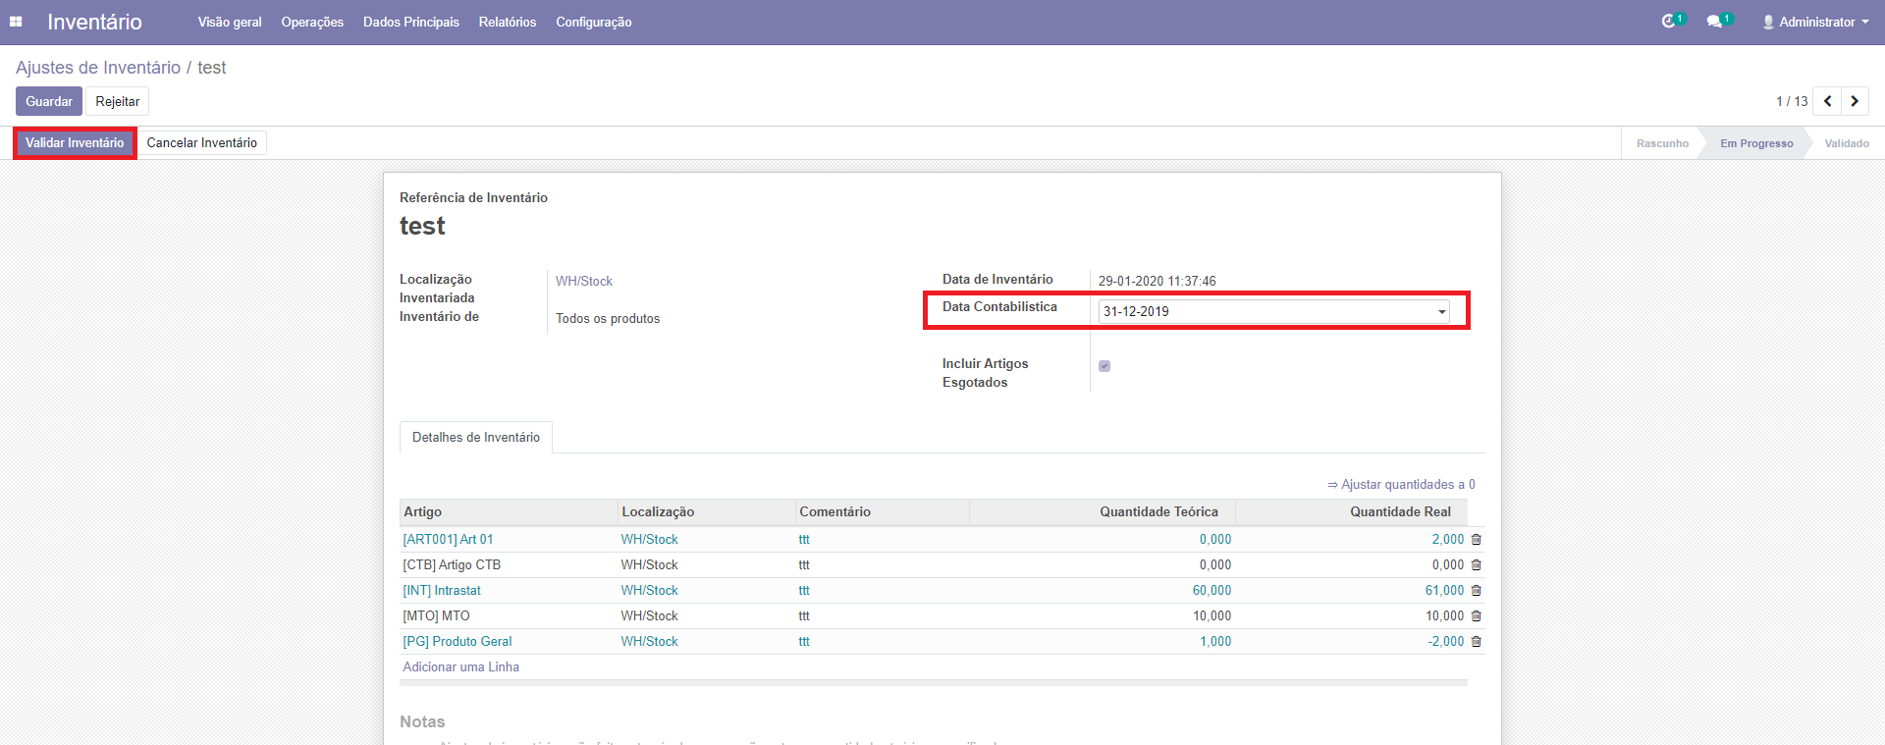Delete the PG Produto Geral line
The height and width of the screenshot is (745, 1885).
point(1476,642)
